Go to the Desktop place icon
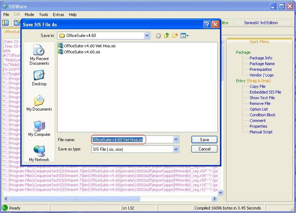The image size is (296, 213). [39, 78]
